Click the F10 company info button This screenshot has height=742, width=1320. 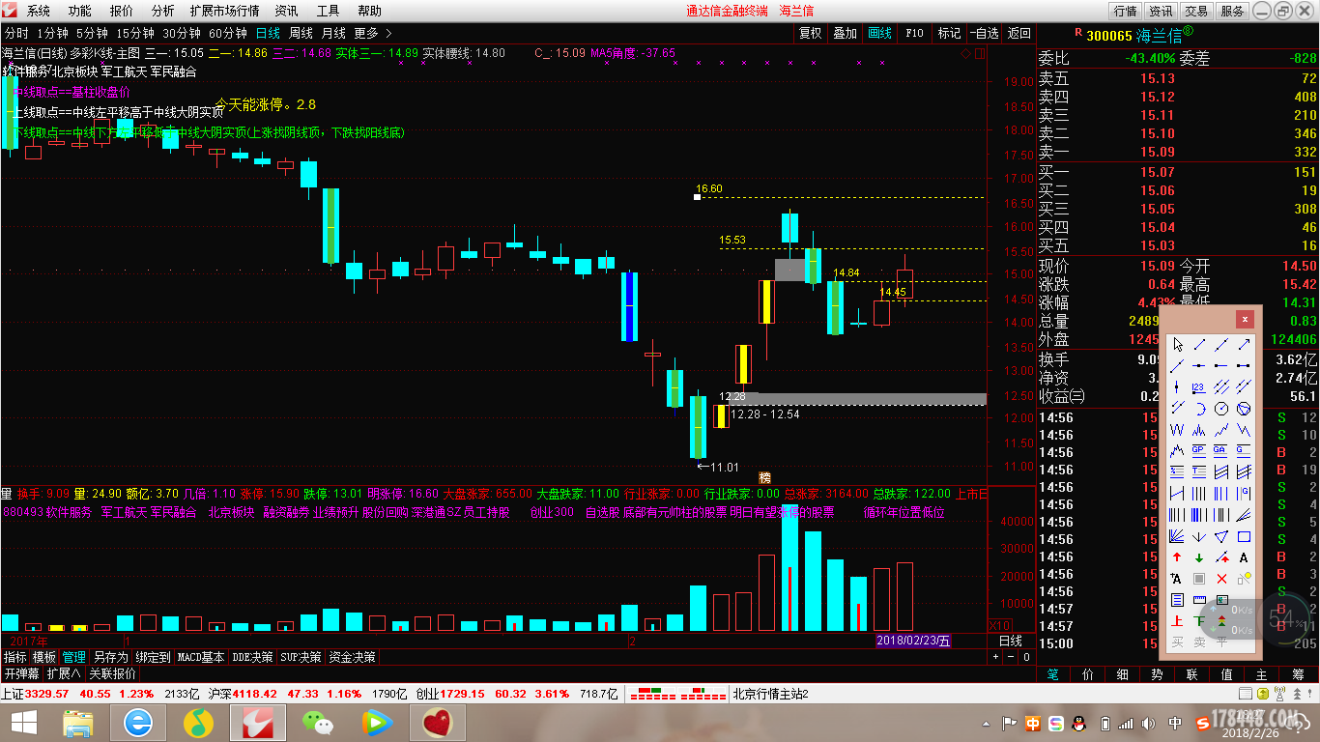pyautogui.click(x=914, y=33)
